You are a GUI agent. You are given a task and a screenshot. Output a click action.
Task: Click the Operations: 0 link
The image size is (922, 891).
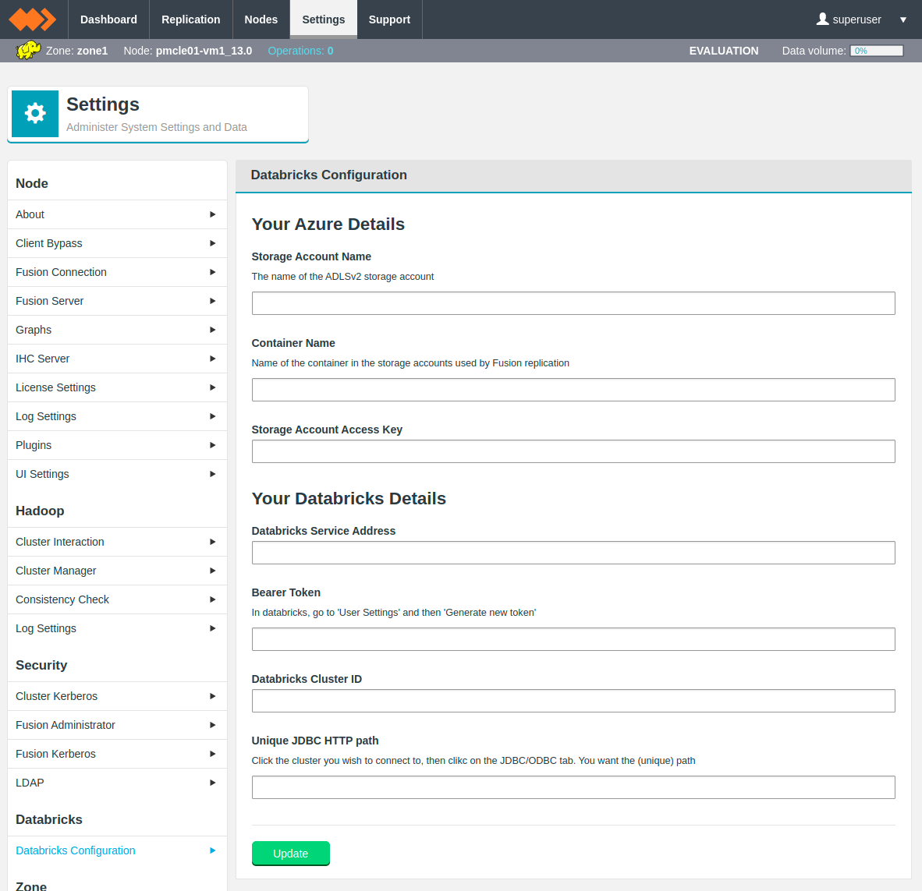[x=300, y=51]
